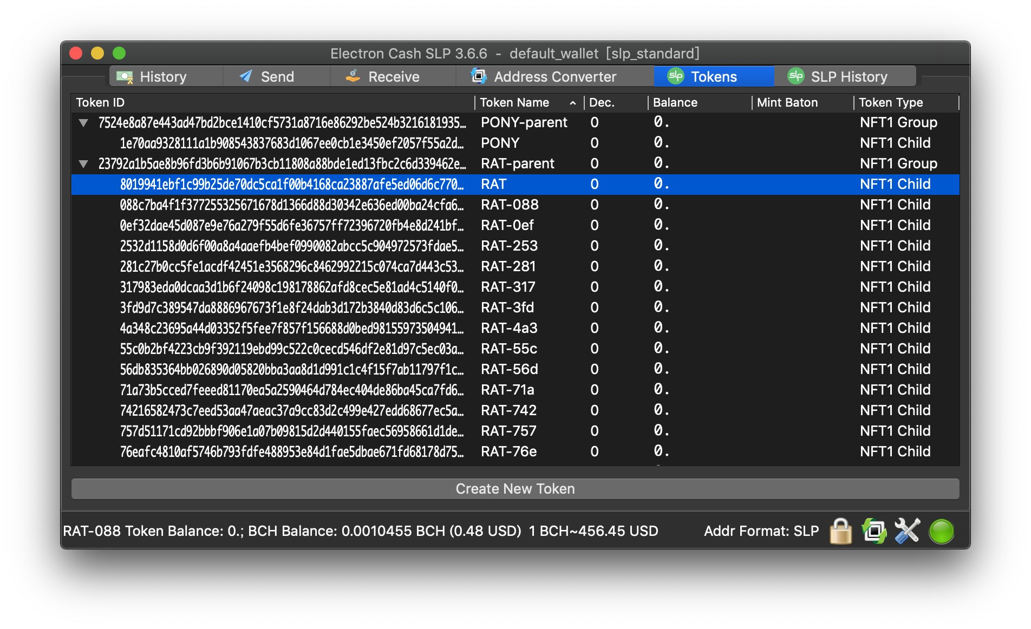Click token ID starting with 1e70aa932811
1031x629 pixels.
[292, 143]
